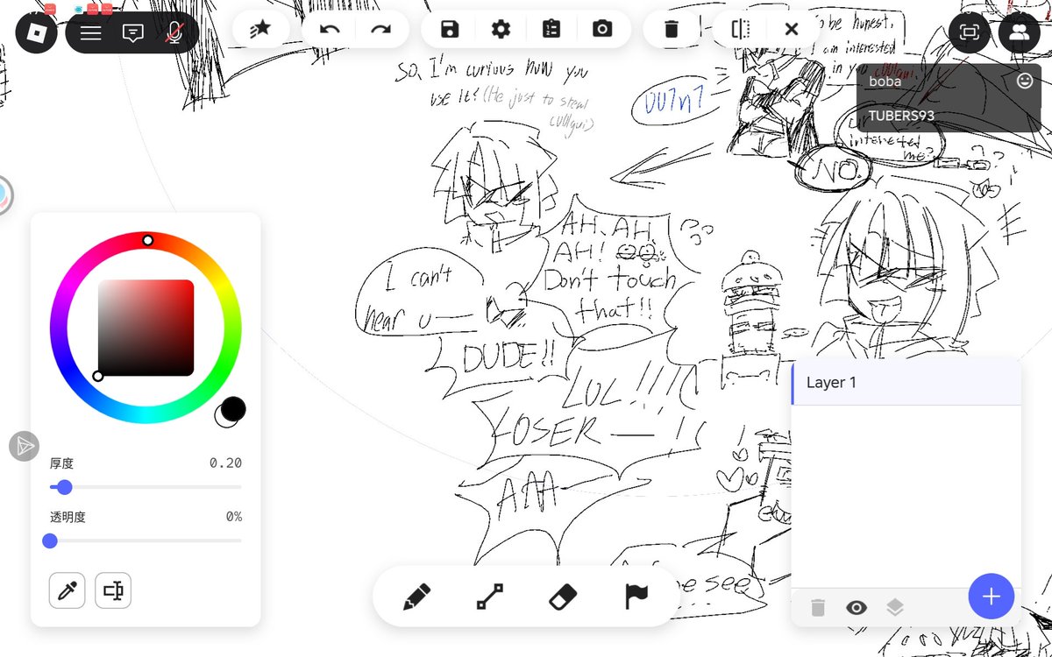Save the drawing with floppy icon
Image resolution: width=1052 pixels, height=657 pixels.
pos(450,29)
